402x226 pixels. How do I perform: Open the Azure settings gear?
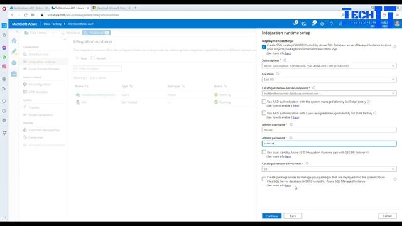322,24
